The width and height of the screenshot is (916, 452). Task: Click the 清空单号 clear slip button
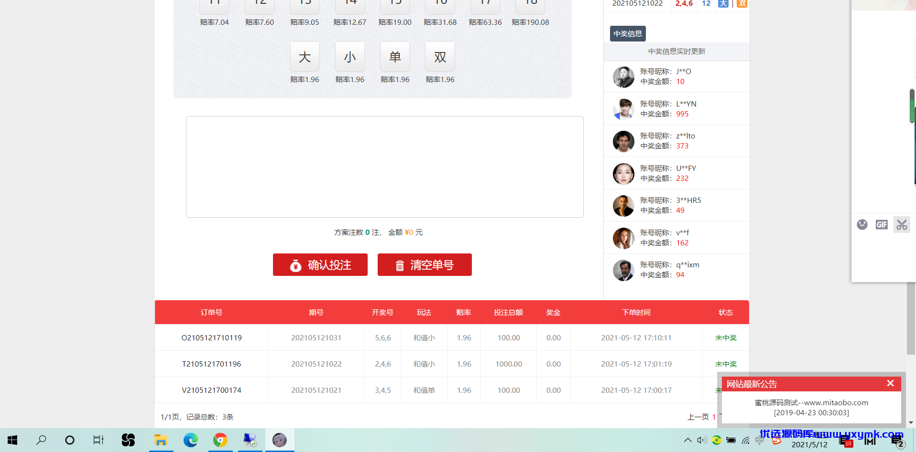425,264
